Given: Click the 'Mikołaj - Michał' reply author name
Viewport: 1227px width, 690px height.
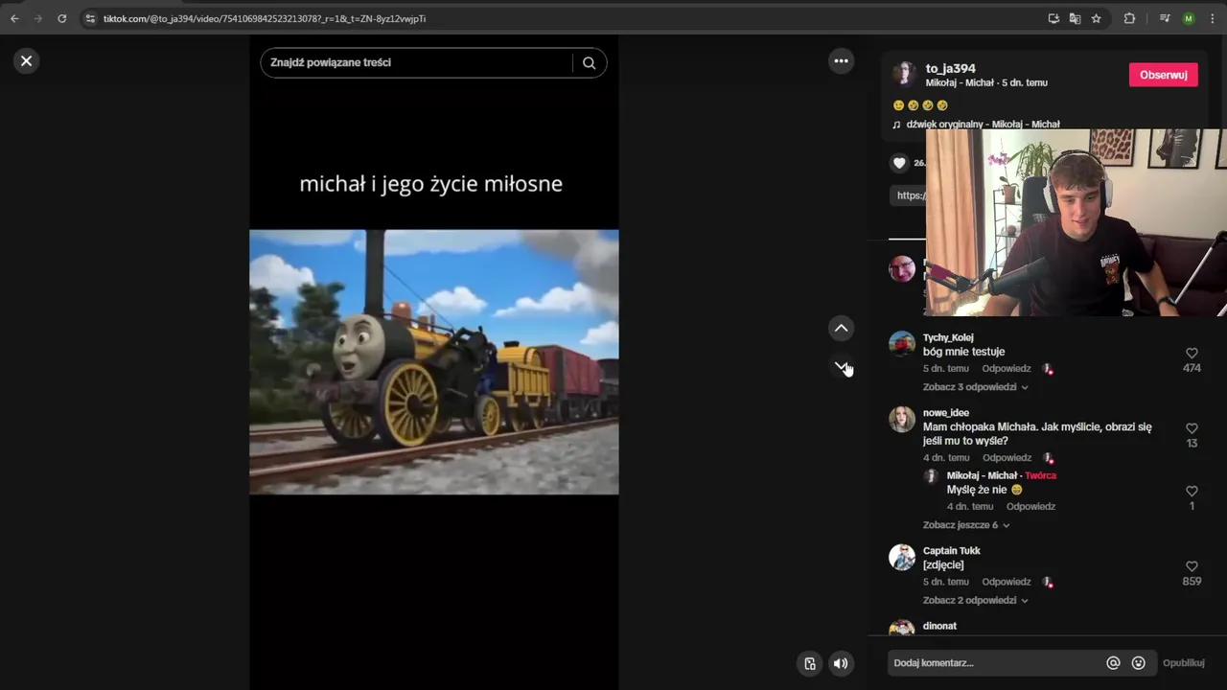Looking at the screenshot, I should coord(983,475).
